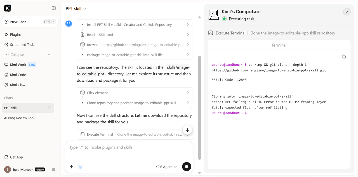
Task: Copy terminal output with the copy icon
Action: [x=344, y=56]
